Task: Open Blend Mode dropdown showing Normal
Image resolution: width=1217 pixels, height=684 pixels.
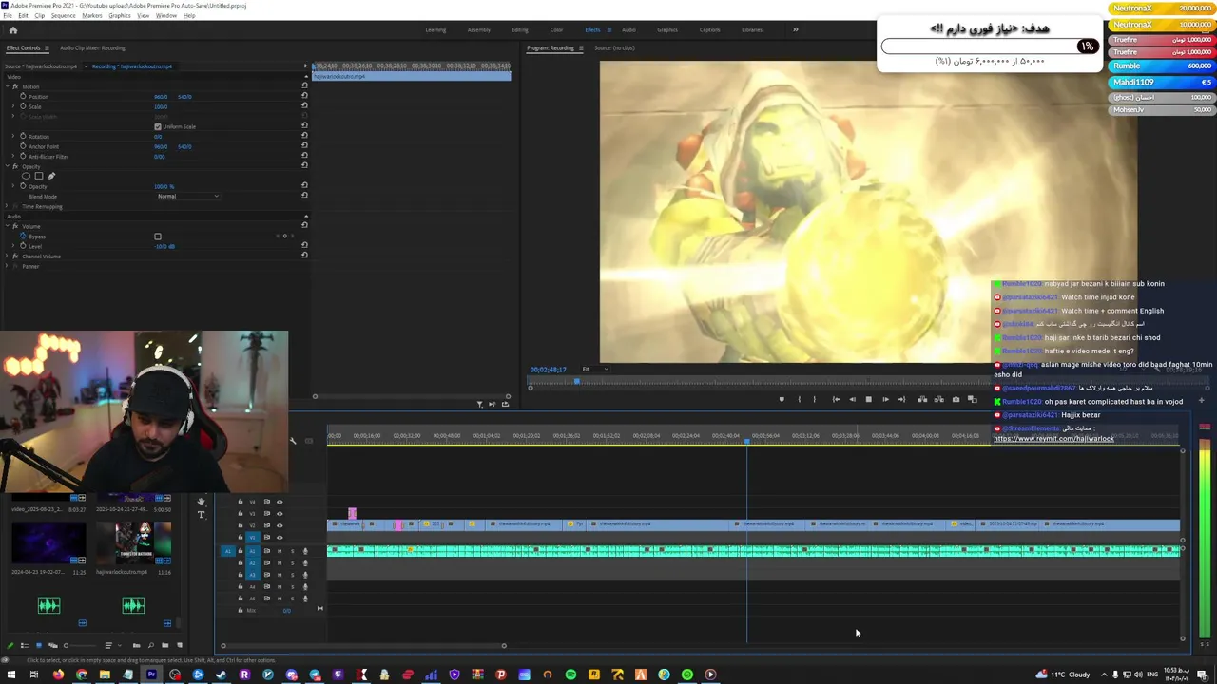Action: (187, 196)
